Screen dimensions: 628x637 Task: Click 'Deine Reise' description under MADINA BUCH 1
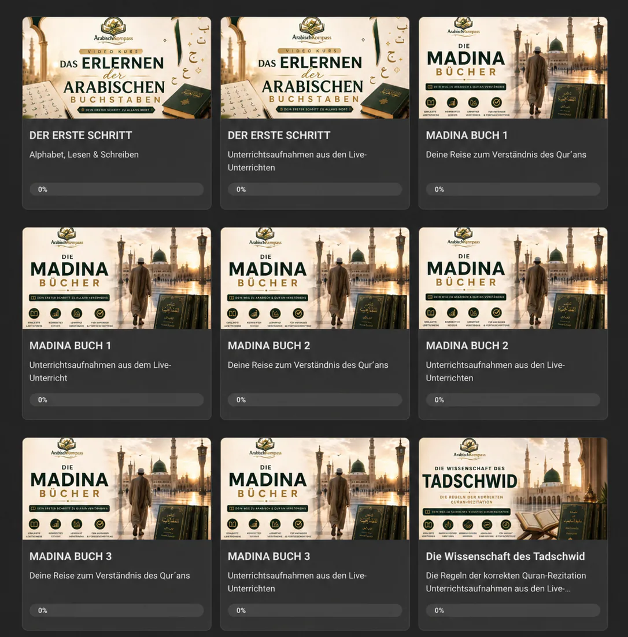(506, 155)
